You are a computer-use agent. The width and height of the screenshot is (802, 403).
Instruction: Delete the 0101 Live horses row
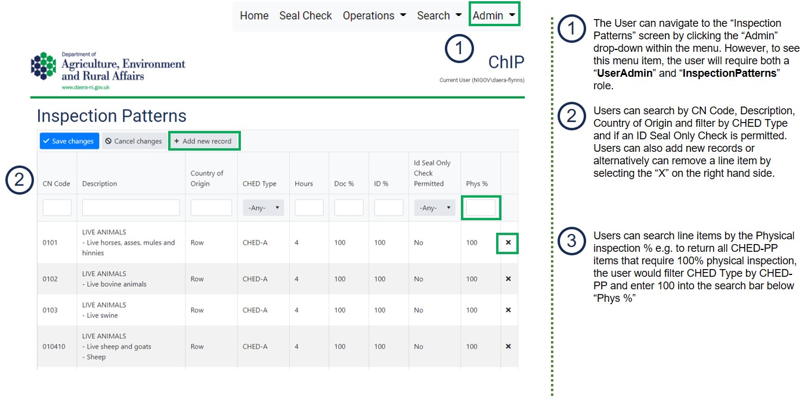508,243
